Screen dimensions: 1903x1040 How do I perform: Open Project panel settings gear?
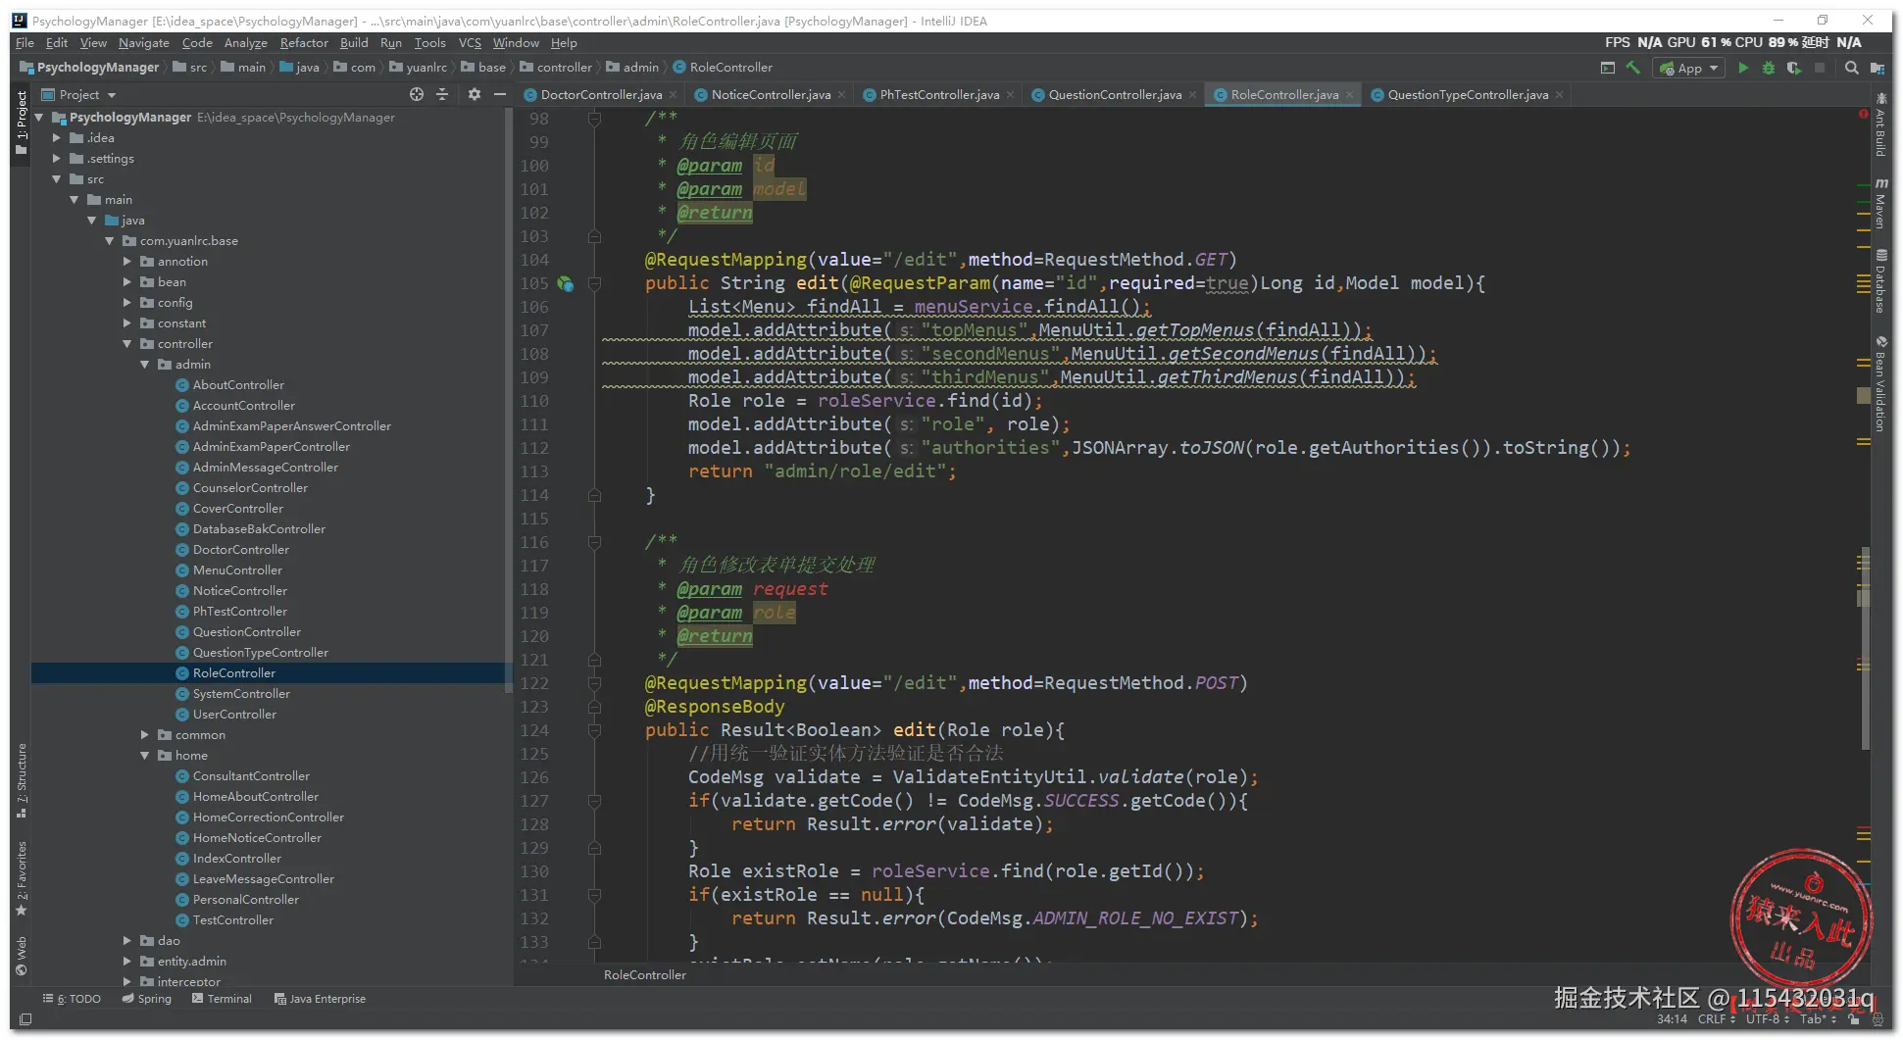pyautogui.click(x=475, y=94)
